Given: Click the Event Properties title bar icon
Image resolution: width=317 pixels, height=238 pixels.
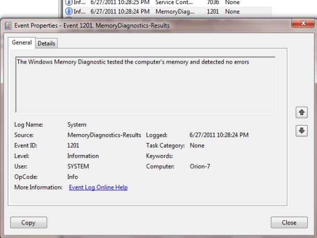Looking at the screenshot, I should [x=7, y=26].
